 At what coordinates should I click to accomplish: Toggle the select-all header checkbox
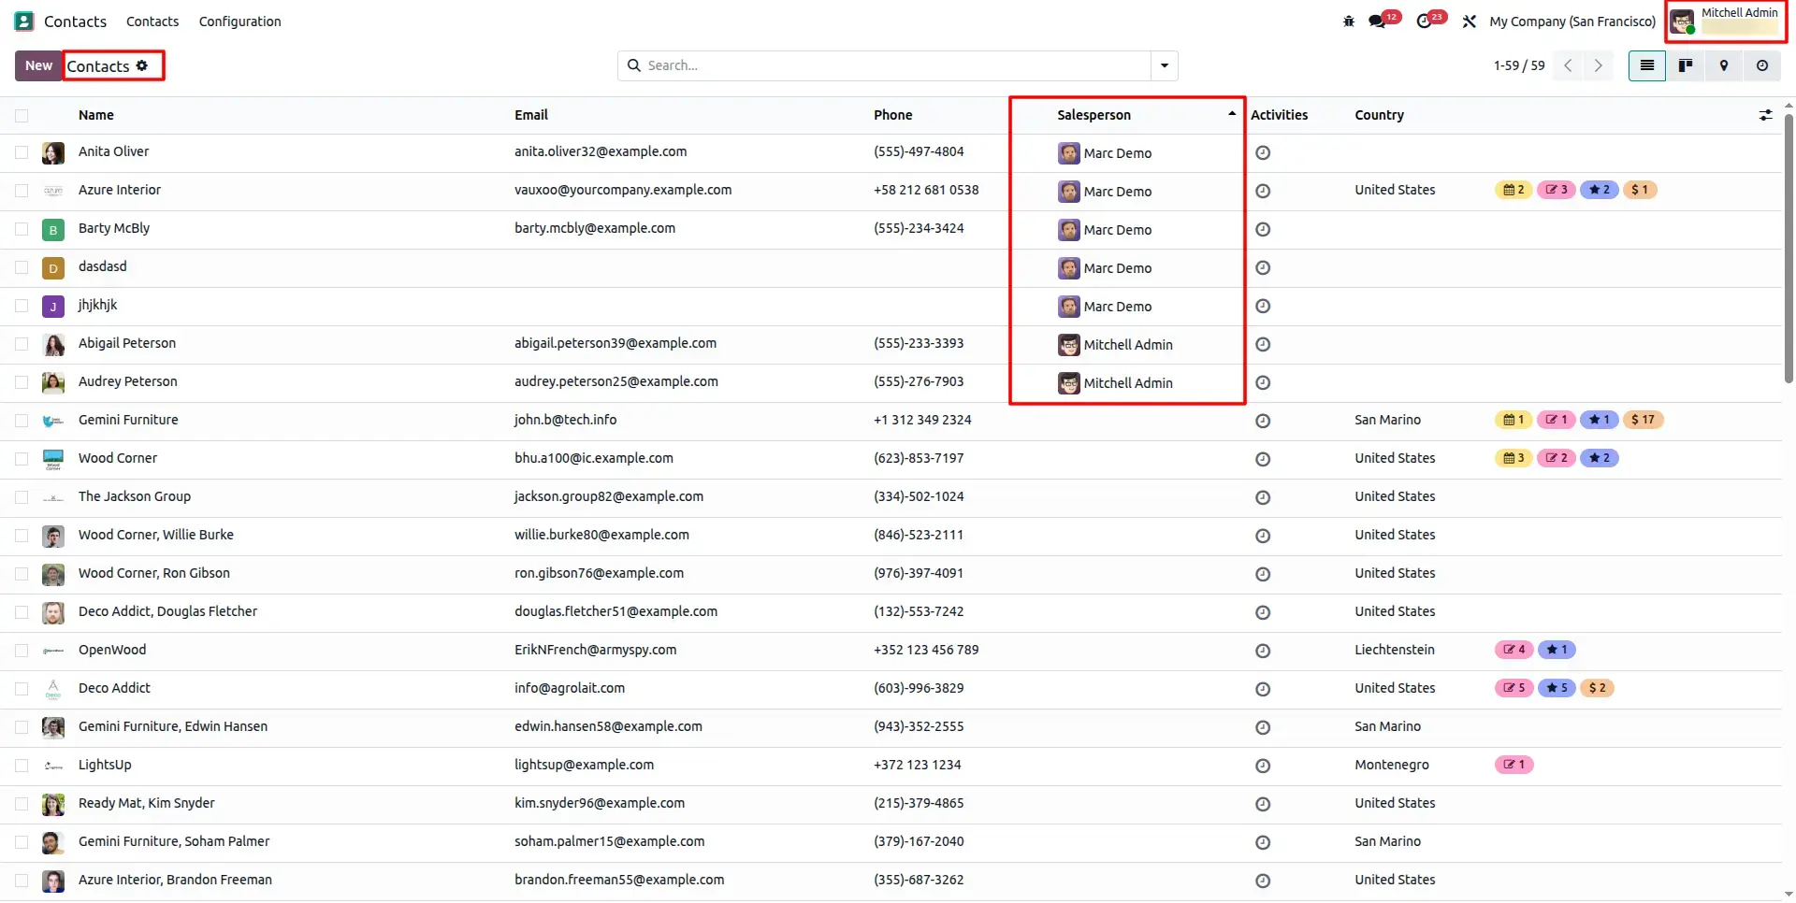coord(22,116)
